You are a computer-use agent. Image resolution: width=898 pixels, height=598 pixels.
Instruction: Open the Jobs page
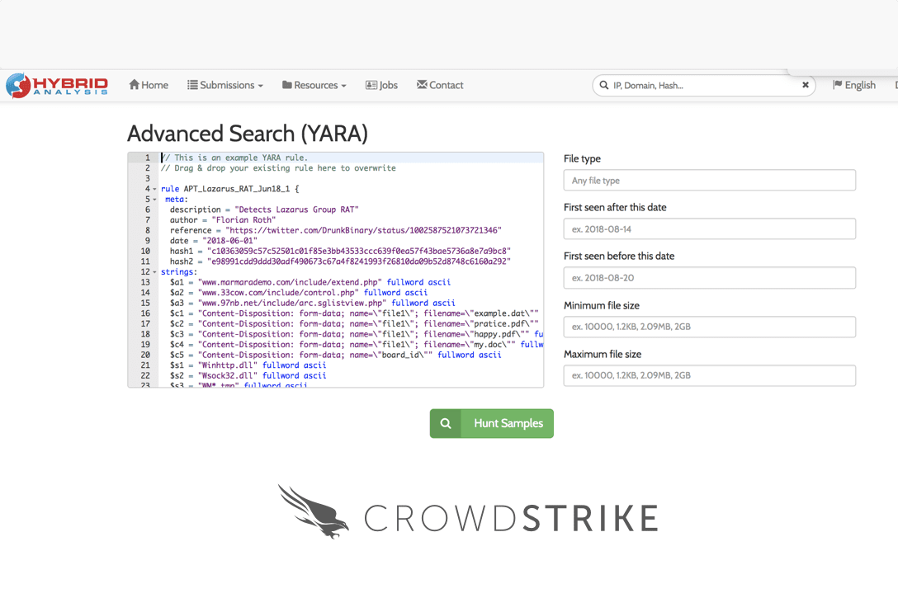tap(381, 85)
